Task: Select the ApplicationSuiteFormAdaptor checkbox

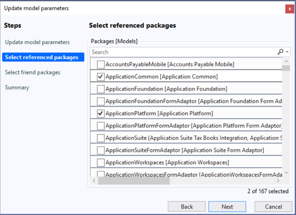Action: tap(101, 150)
